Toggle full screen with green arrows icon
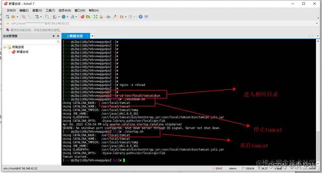This screenshot has width=322, height=173. pyautogui.click(x=96, y=17)
